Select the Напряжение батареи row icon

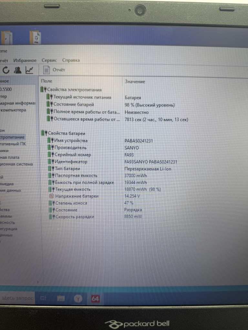click(x=51, y=196)
